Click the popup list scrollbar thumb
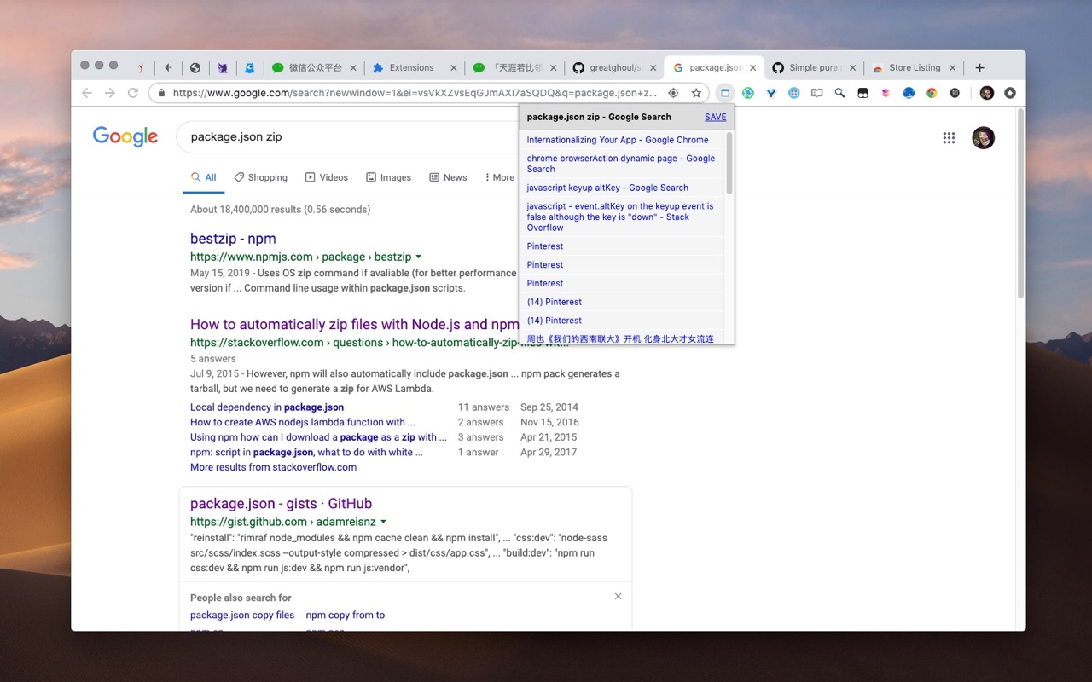Screen dimensions: 1092x682 click(x=729, y=163)
